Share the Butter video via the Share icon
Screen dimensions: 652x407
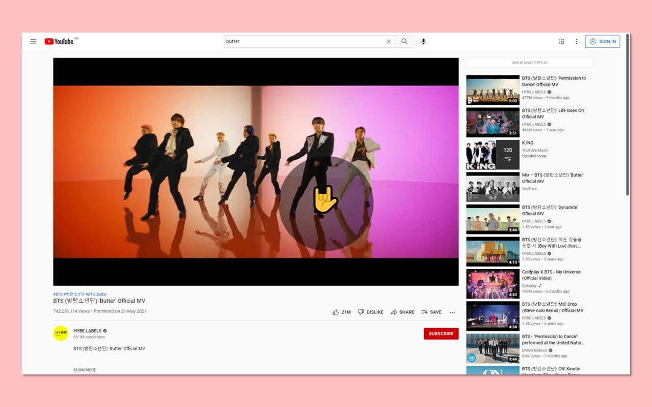pos(402,312)
